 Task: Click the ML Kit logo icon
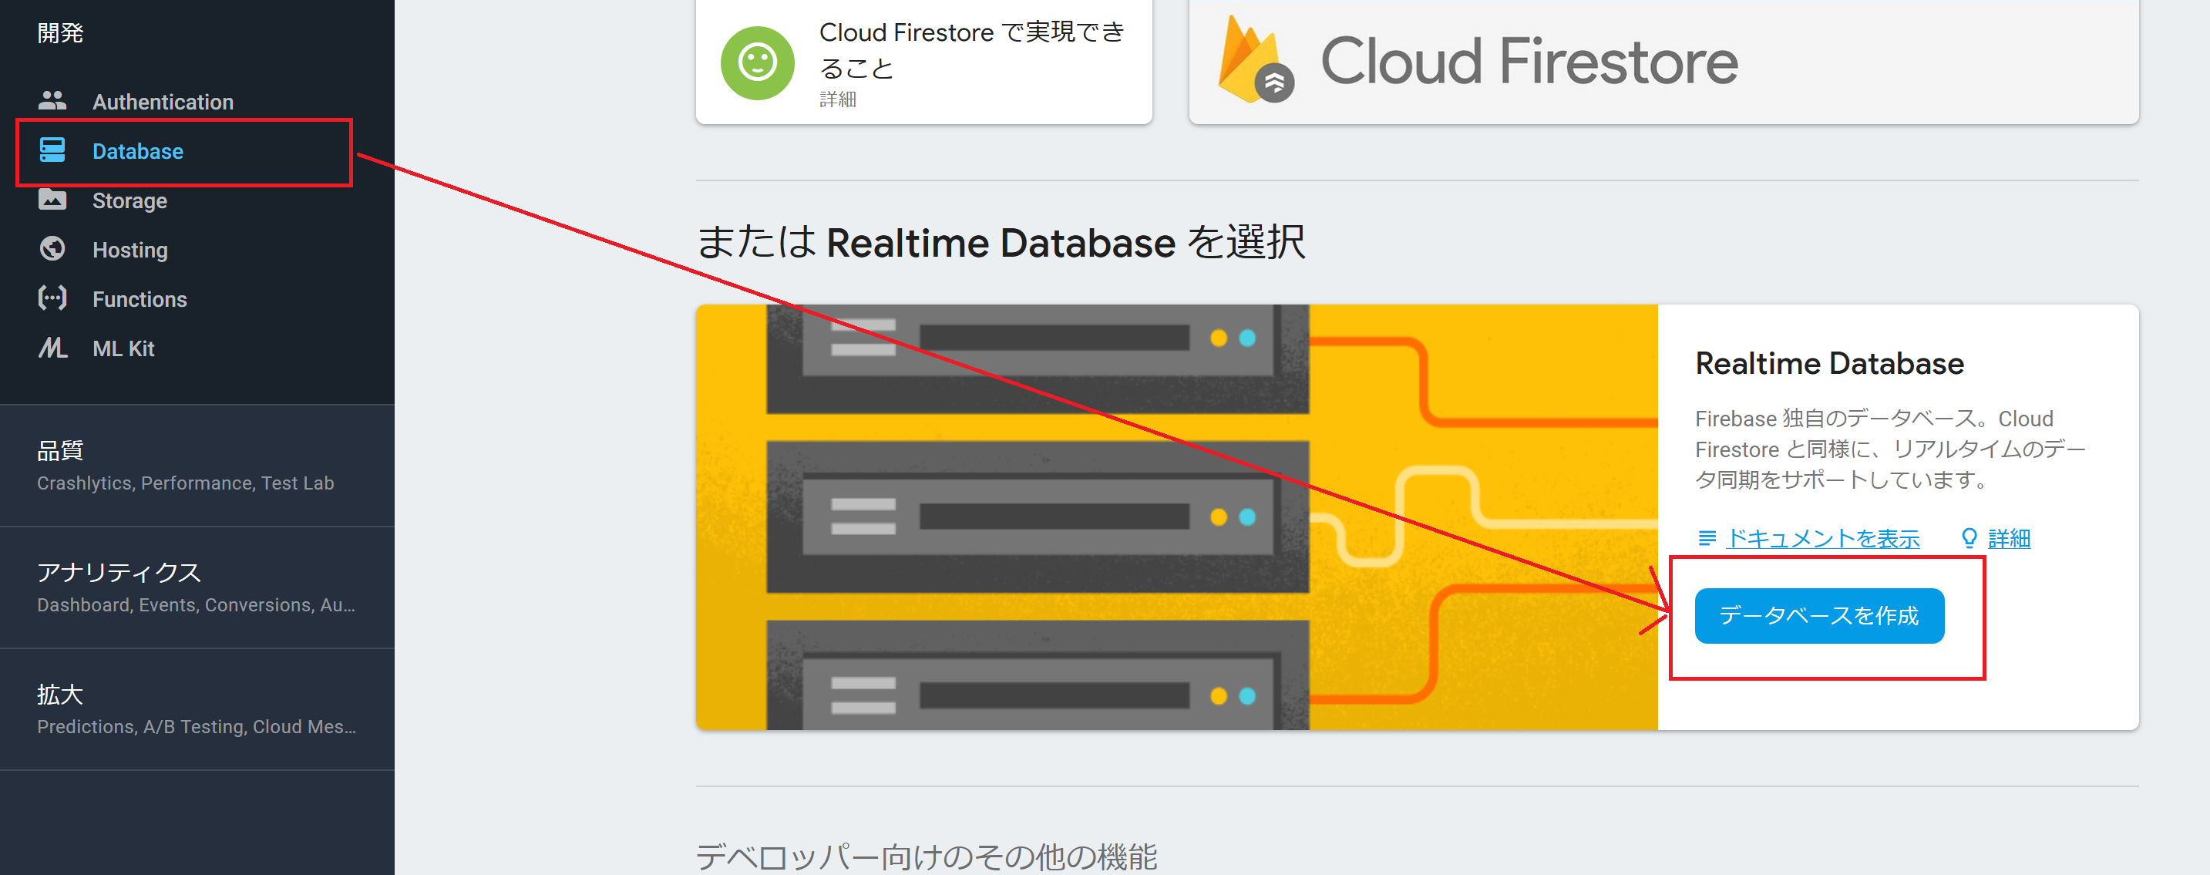(52, 348)
